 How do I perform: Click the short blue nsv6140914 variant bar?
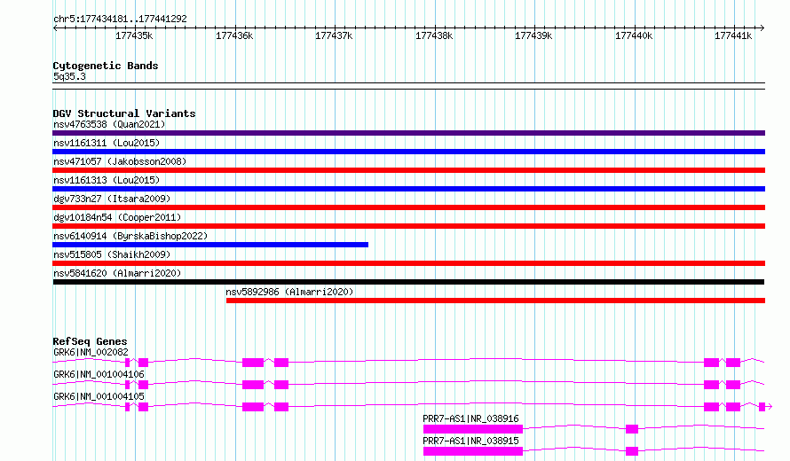coord(210,245)
